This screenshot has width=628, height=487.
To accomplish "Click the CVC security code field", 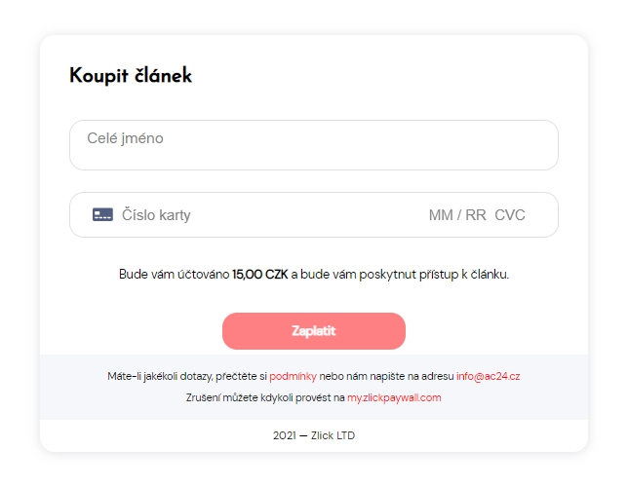I will (510, 215).
